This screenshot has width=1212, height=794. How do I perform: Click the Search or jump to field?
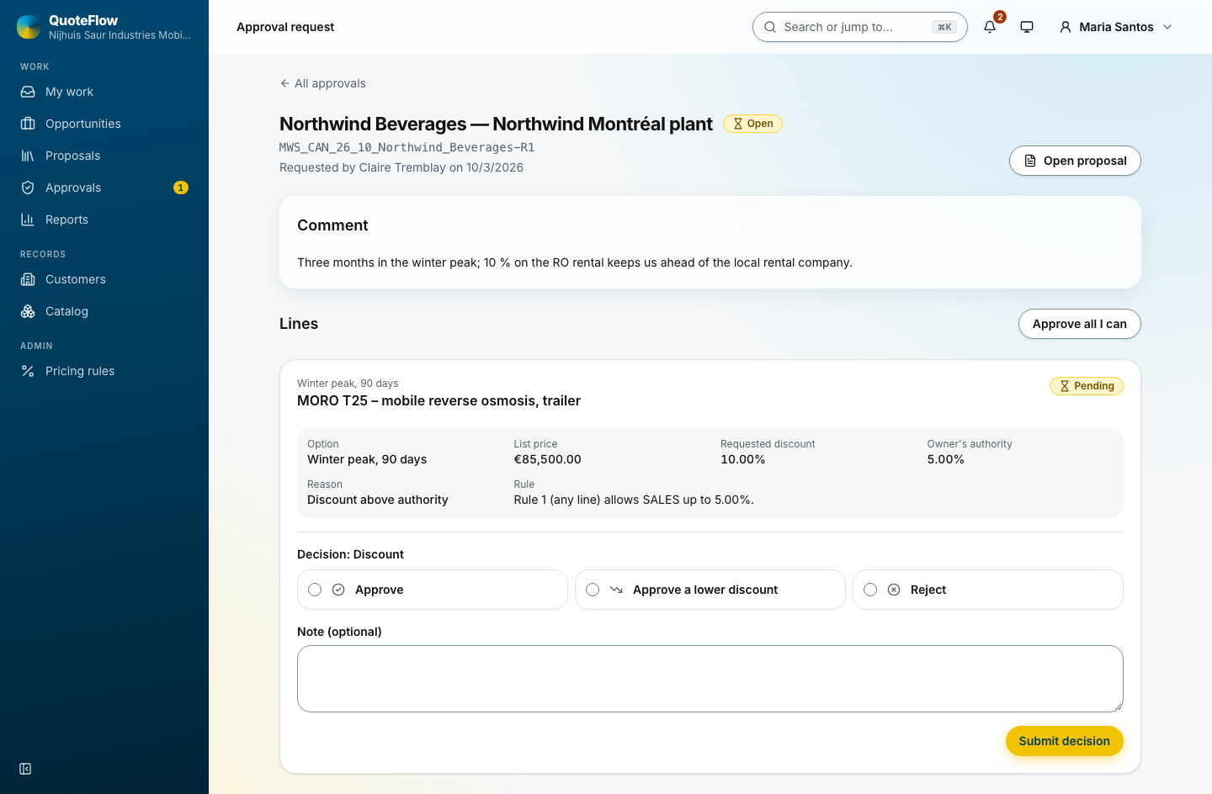point(860,27)
